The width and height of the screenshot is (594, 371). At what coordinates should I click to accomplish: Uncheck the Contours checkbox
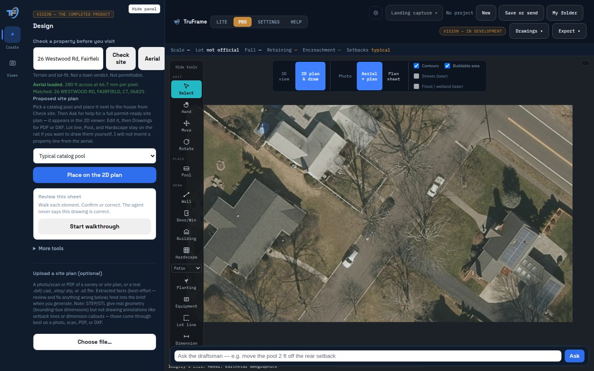(x=417, y=66)
